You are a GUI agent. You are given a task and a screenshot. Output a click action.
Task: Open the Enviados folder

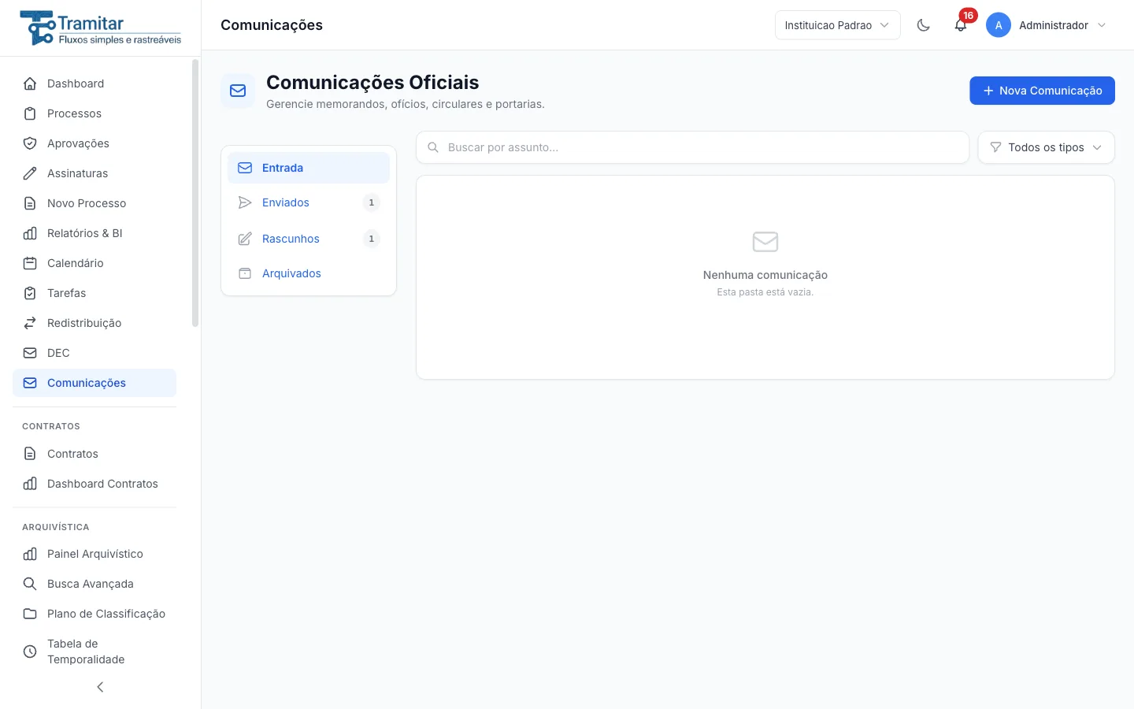point(309,202)
